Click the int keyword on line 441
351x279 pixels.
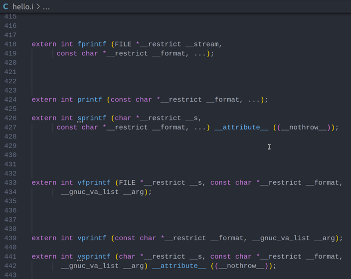click(67, 257)
